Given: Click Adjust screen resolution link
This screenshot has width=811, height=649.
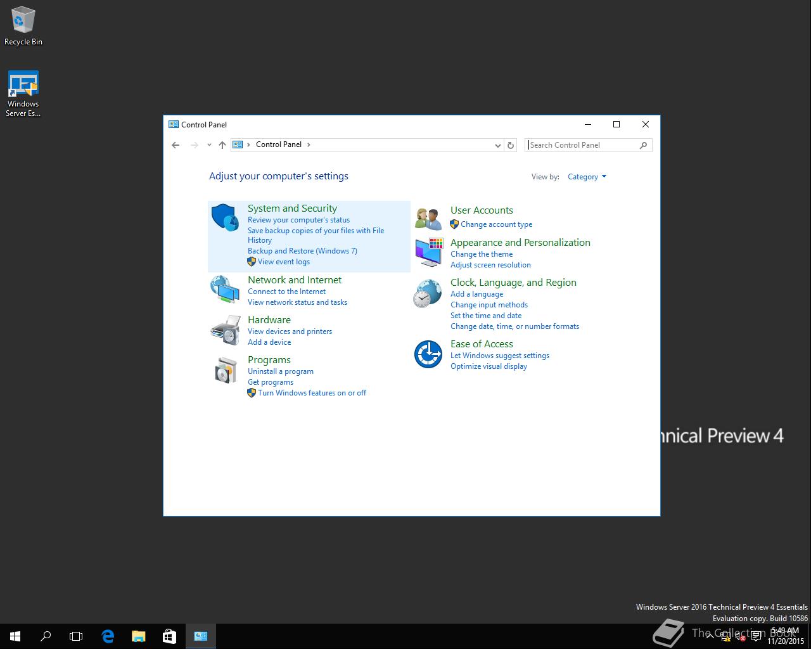Looking at the screenshot, I should tap(490, 265).
